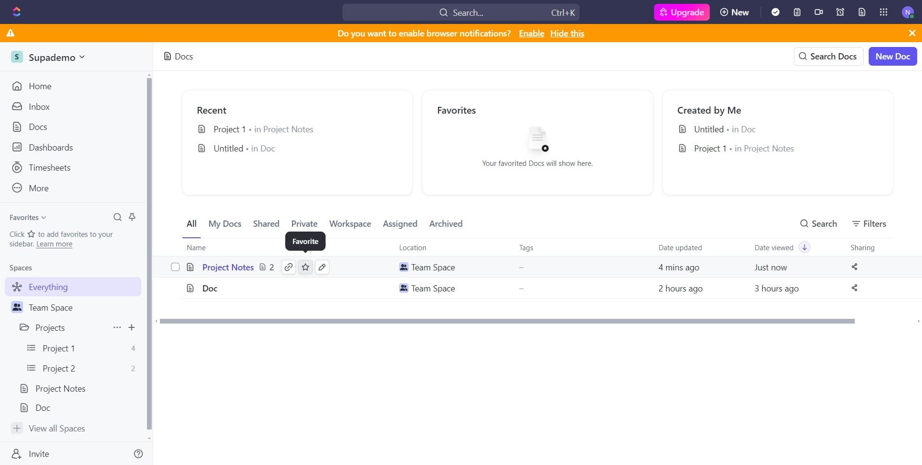Image resolution: width=922 pixels, height=465 pixels.
Task: Click the New Doc button
Action: click(x=892, y=57)
